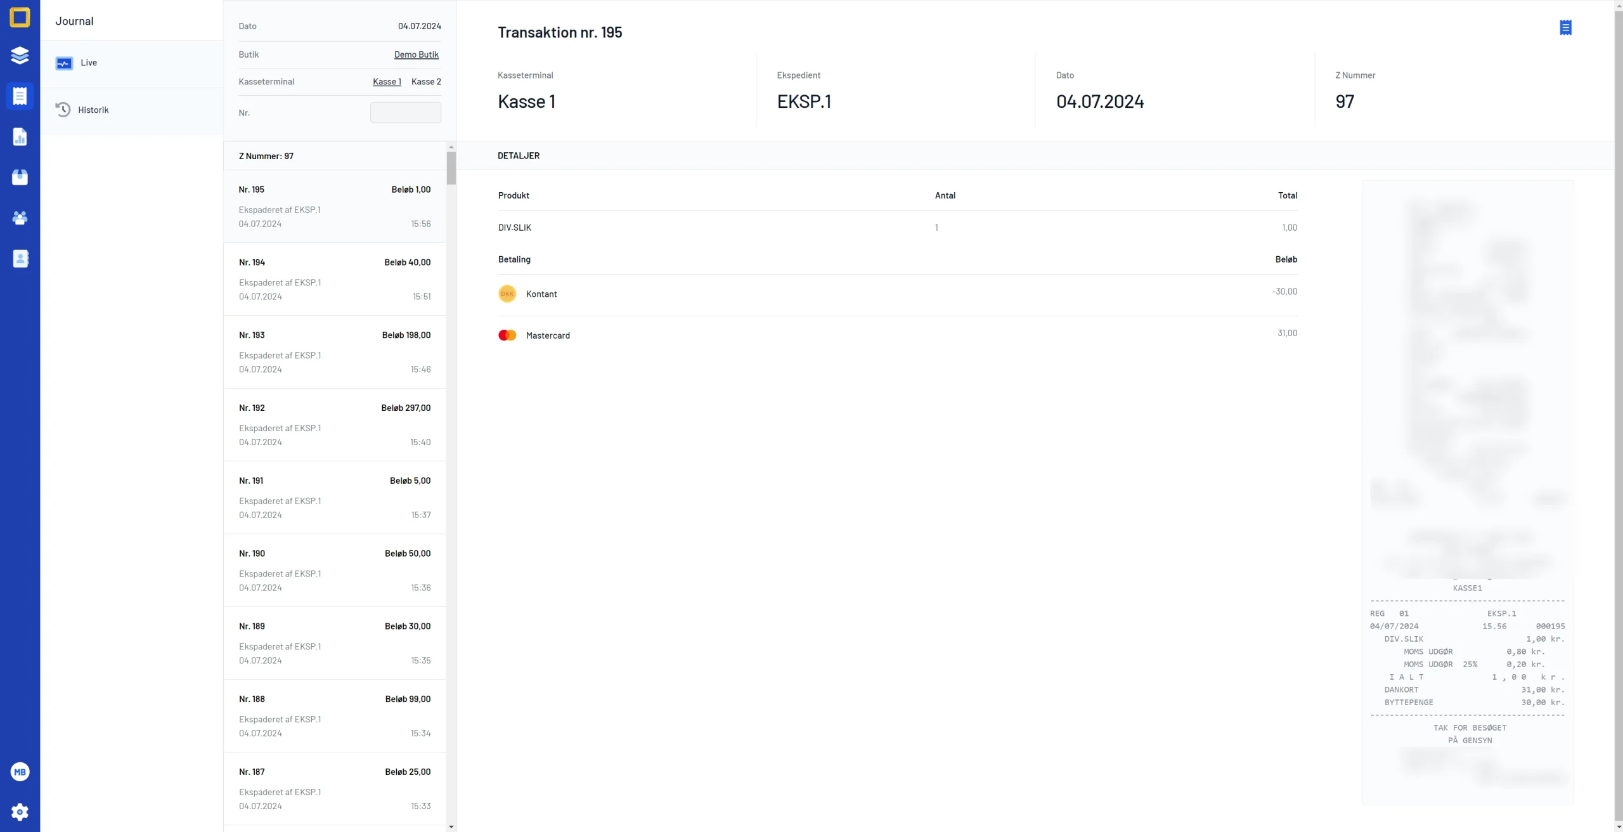Open the Demo Butik link
The height and width of the screenshot is (832, 1623).
(417, 55)
